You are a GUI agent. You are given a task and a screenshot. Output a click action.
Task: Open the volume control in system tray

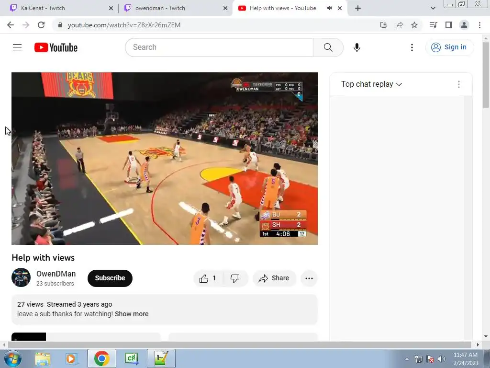442,359
